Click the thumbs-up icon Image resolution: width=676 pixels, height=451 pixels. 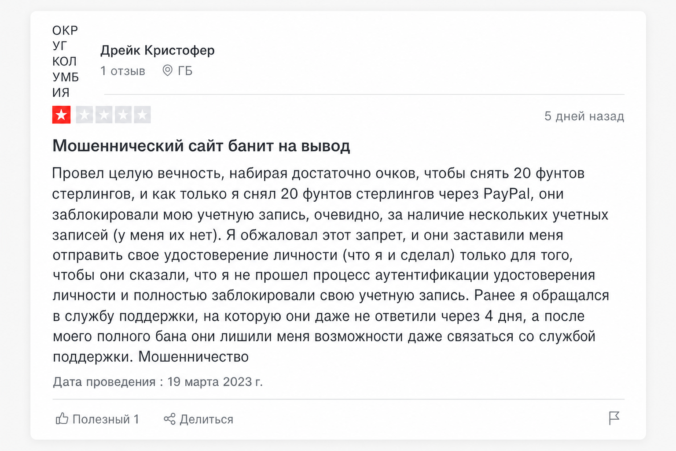click(62, 418)
